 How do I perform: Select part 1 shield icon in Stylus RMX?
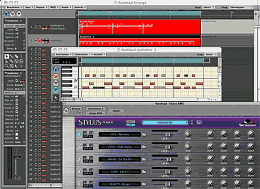coord(79,134)
